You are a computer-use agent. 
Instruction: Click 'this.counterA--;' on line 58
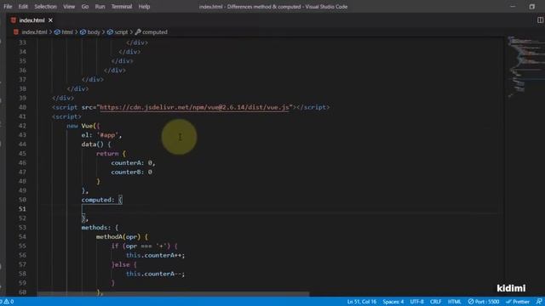[155, 274]
